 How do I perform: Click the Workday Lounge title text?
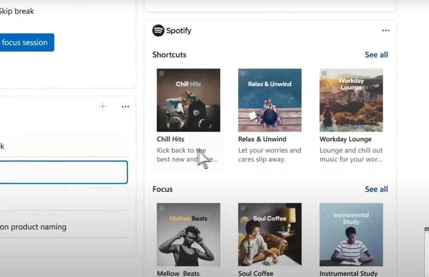click(x=345, y=139)
